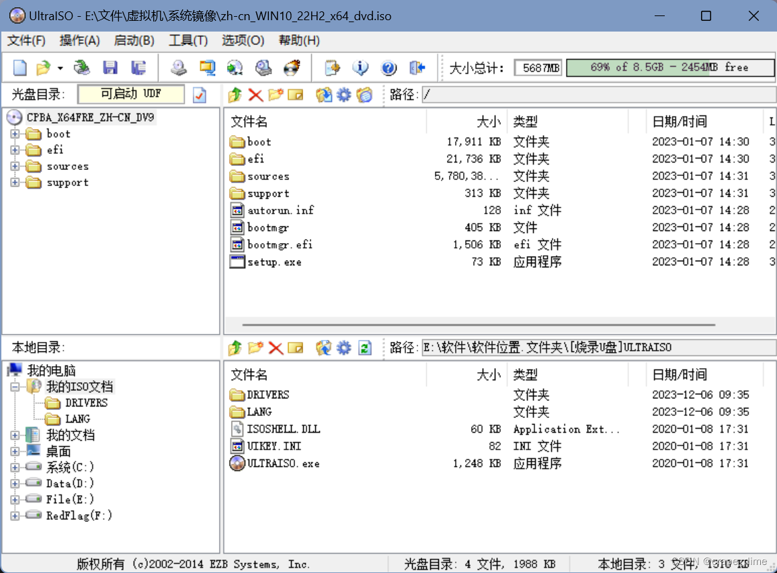Expand the support folder in the disc tree
The height and width of the screenshot is (573, 777).
click(15, 183)
